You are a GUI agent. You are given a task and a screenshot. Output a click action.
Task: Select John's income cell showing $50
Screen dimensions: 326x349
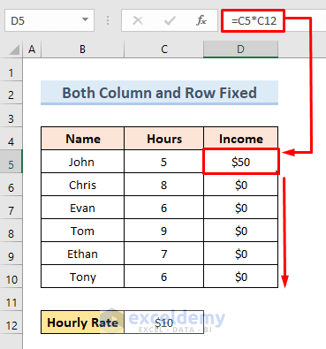click(x=240, y=162)
